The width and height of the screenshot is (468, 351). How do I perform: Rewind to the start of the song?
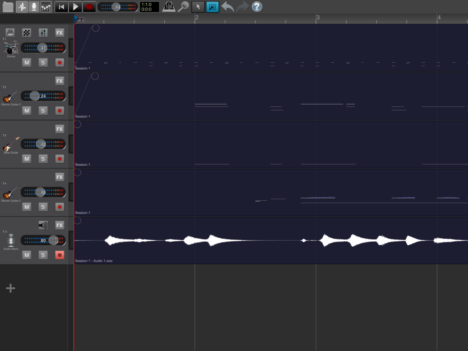pyautogui.click(x=61, y=7)
